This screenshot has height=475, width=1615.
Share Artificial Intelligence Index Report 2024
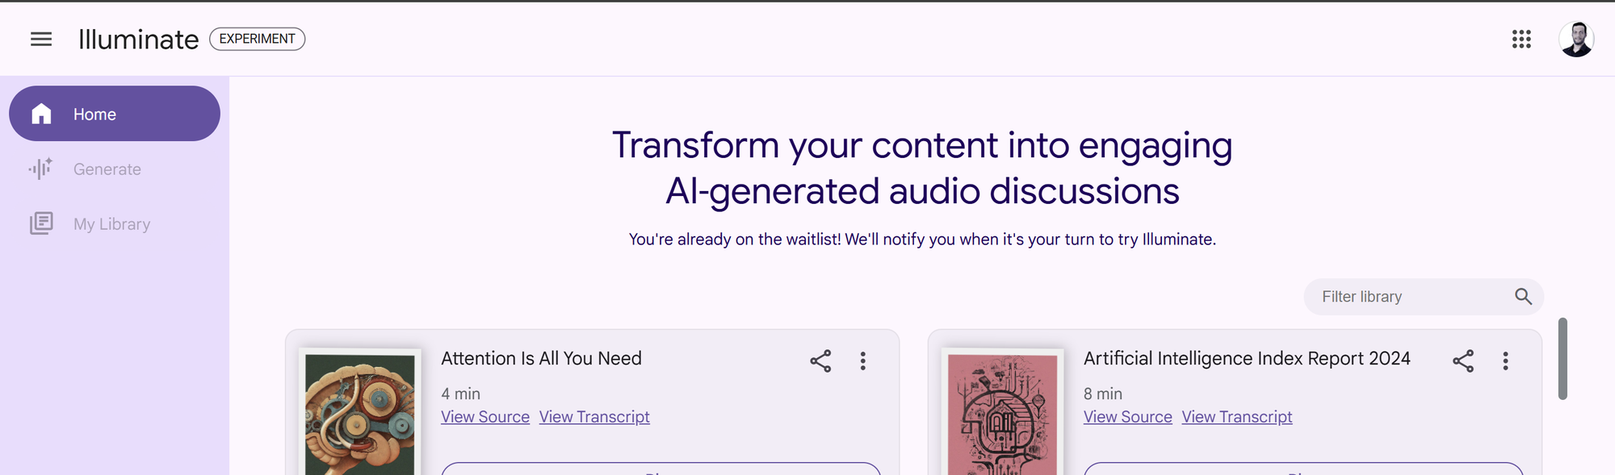tap(1463, 360)
